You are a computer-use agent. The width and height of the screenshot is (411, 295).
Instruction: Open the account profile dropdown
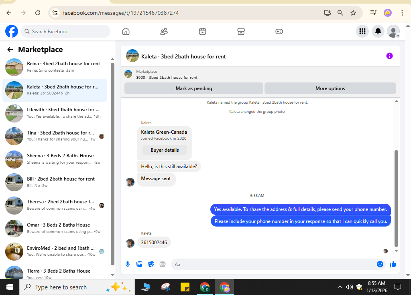(x=393, y=31)
